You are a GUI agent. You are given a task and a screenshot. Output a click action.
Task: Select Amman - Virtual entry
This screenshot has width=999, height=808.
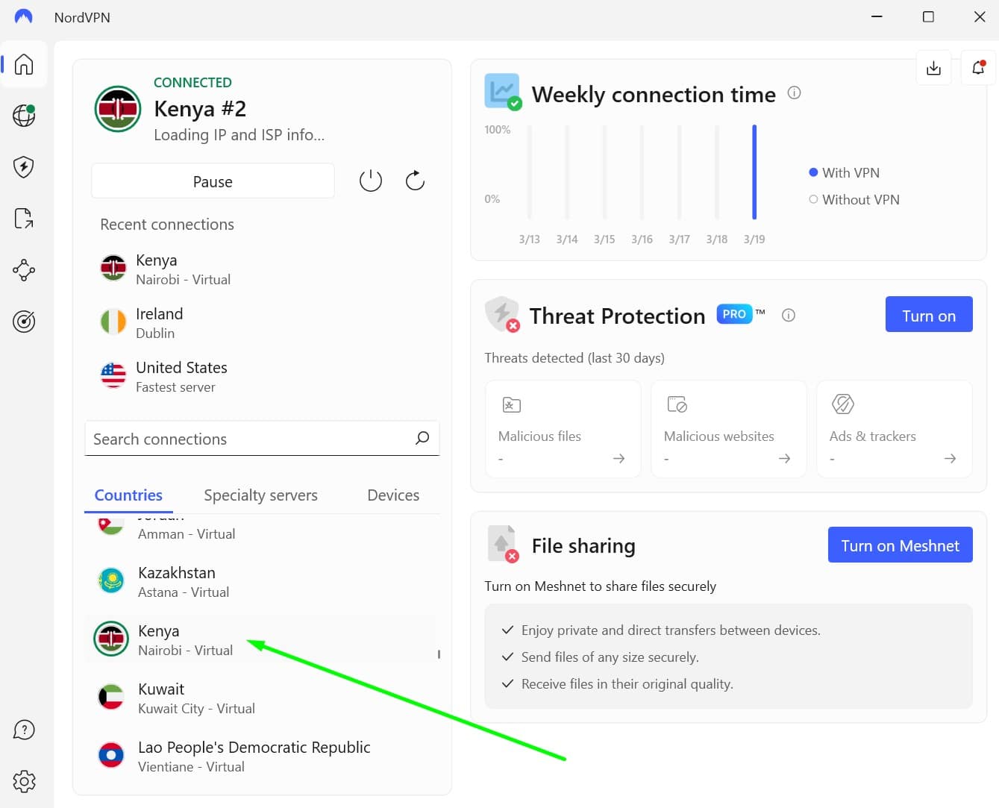pyautogui.click(x=187, y=534)
